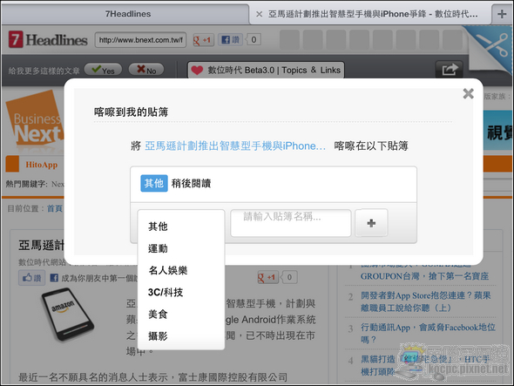514x386 pixels.
Task: Select the 其他 稍後閱讀 clipboard
Action: (274, 184)
